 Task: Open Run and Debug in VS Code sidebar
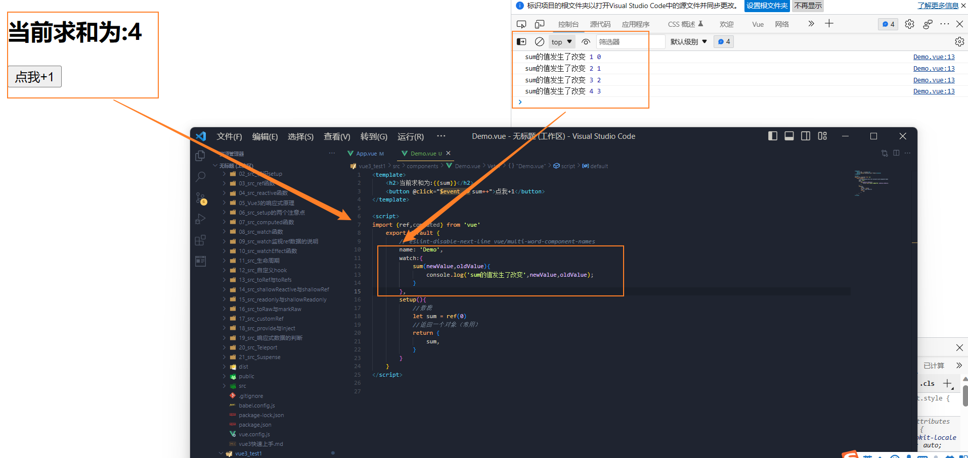(x=200, y=219)
